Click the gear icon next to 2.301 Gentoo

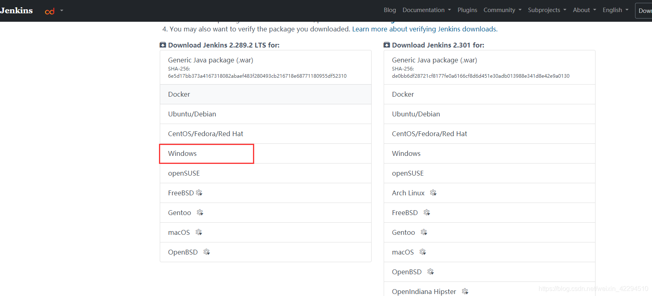pyautogui.click(x=424, y=232)
